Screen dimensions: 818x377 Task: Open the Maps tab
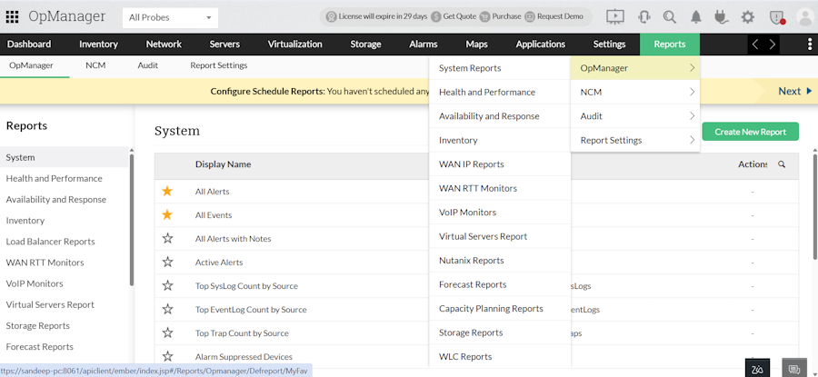pyautogui.click(x=477, y=45)
